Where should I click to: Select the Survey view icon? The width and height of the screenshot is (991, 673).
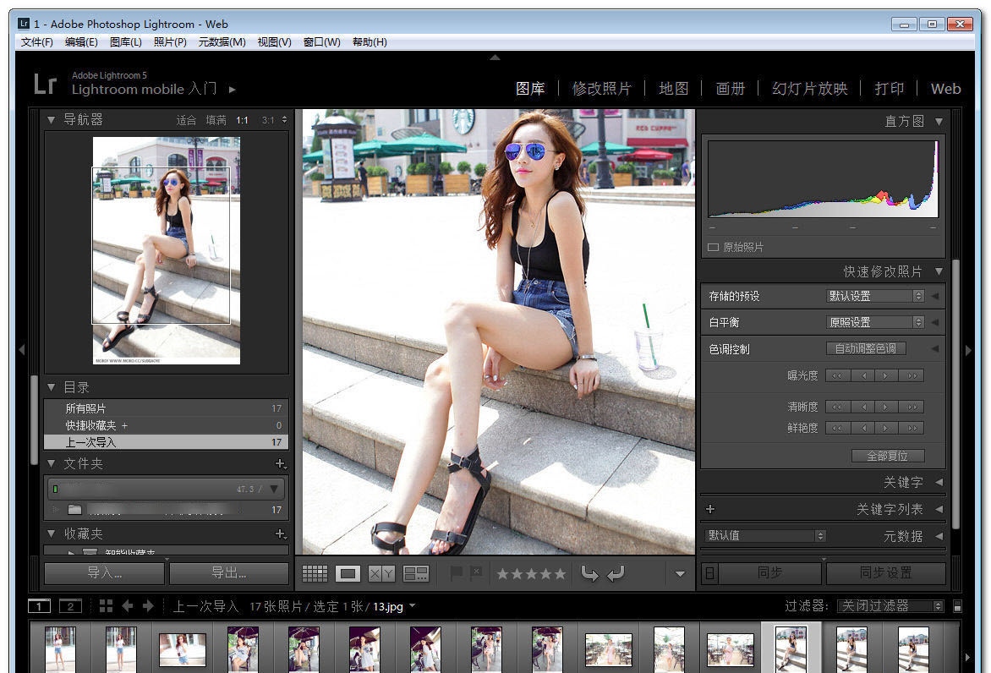pyautogui.click(x=415, y=572)
